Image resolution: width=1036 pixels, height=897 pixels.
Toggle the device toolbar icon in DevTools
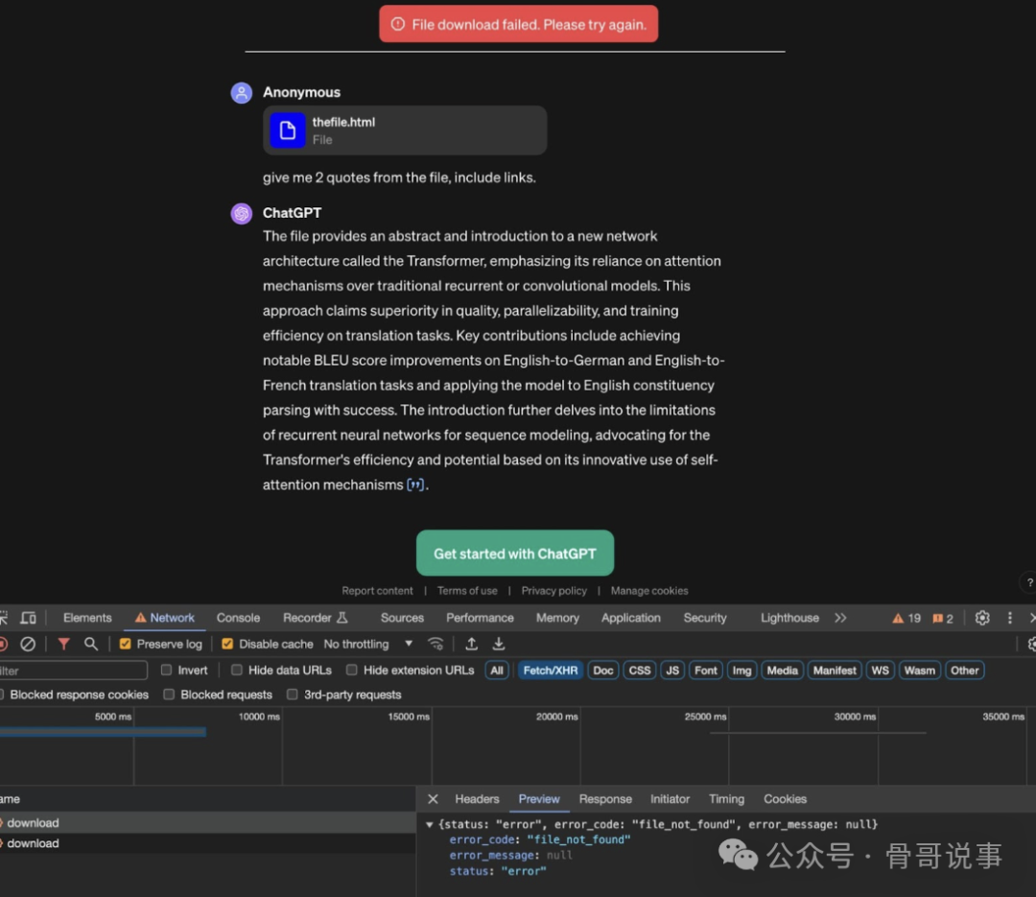(x=29, y=618)
